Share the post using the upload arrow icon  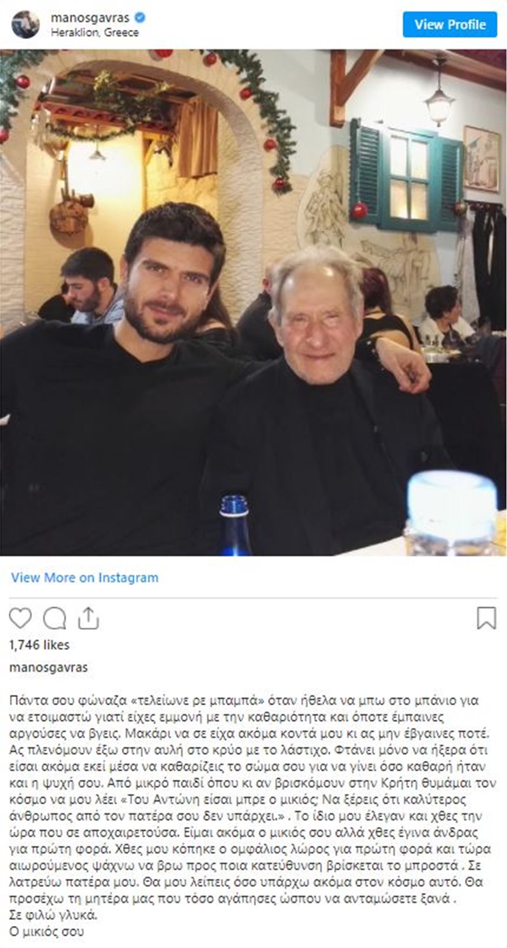[x=88, y=618]
